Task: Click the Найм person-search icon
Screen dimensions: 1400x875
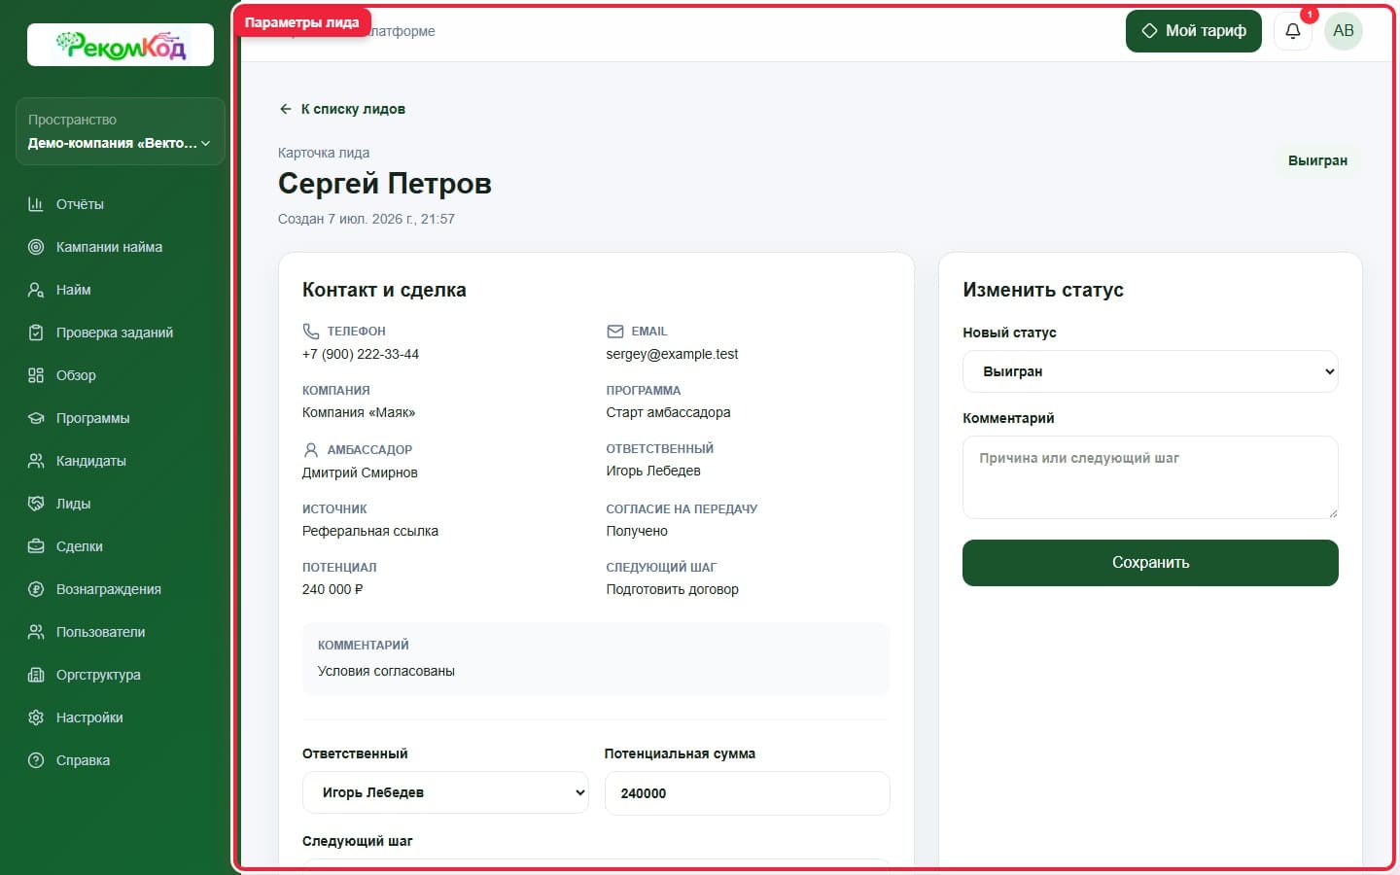Action: pyautogui.click(x=36, y=290)
